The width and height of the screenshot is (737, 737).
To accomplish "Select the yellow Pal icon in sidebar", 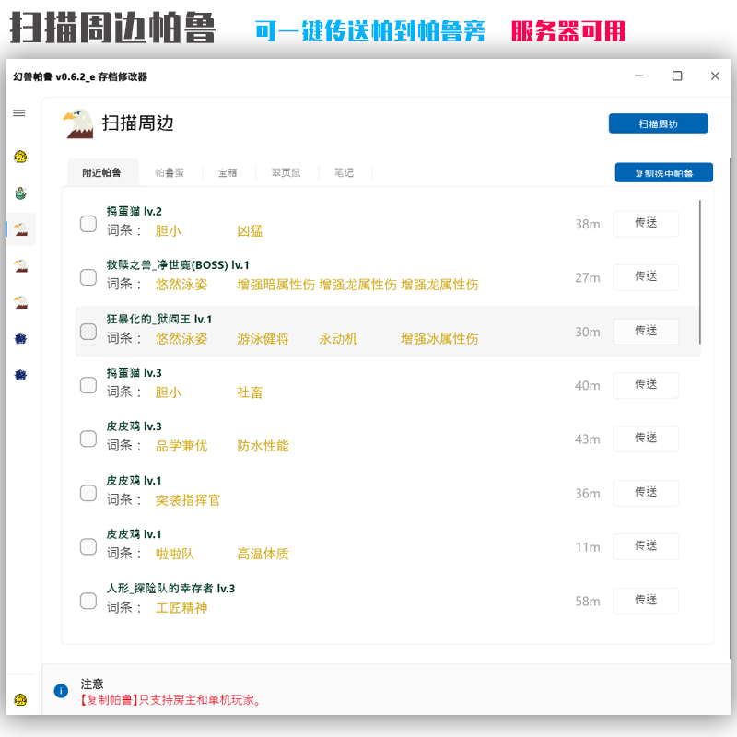I will [18, 158].
